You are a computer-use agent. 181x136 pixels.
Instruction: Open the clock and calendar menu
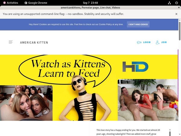pos(90,3)
